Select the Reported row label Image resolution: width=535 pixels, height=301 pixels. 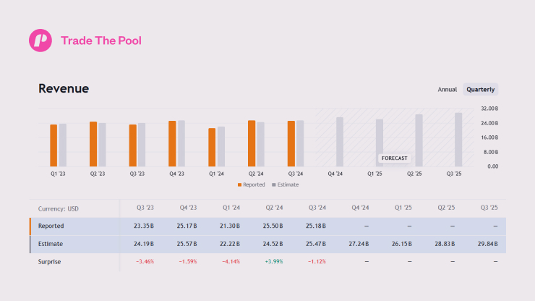pyautogui.click(x=51, y=226)
